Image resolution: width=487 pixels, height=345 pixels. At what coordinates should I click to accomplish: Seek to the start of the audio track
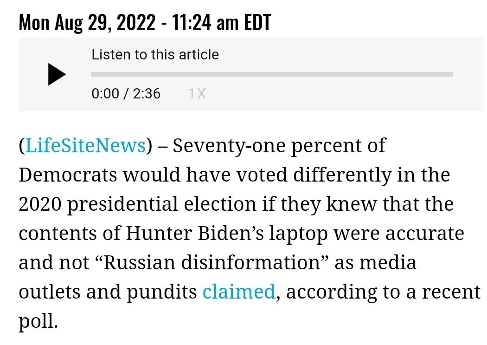[x=92, y=74]
